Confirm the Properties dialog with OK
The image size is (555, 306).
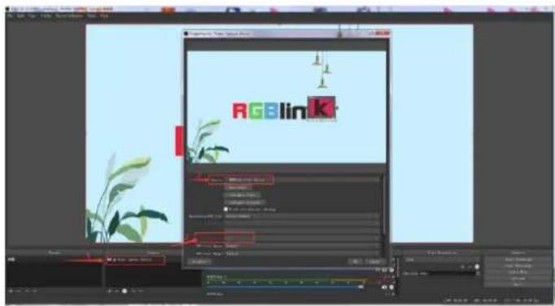click(x=355, y=262)
